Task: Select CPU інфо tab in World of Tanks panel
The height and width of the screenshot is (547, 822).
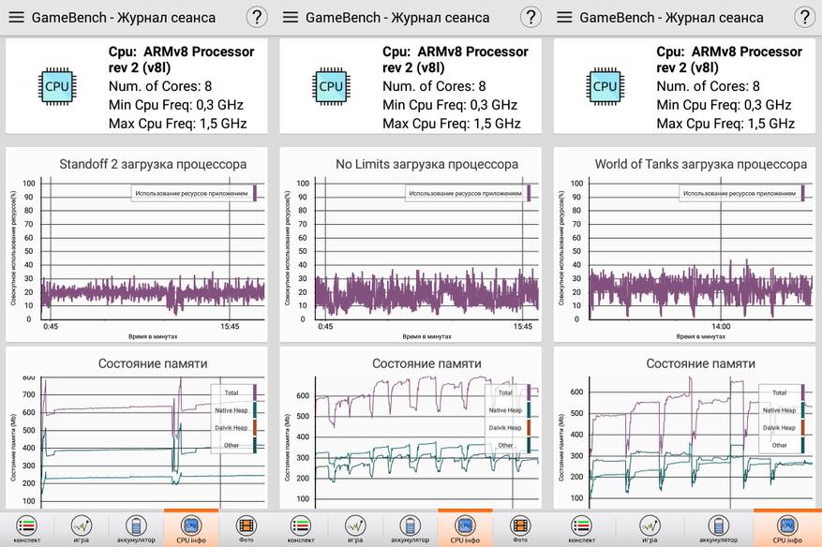Action: [787, 528]
